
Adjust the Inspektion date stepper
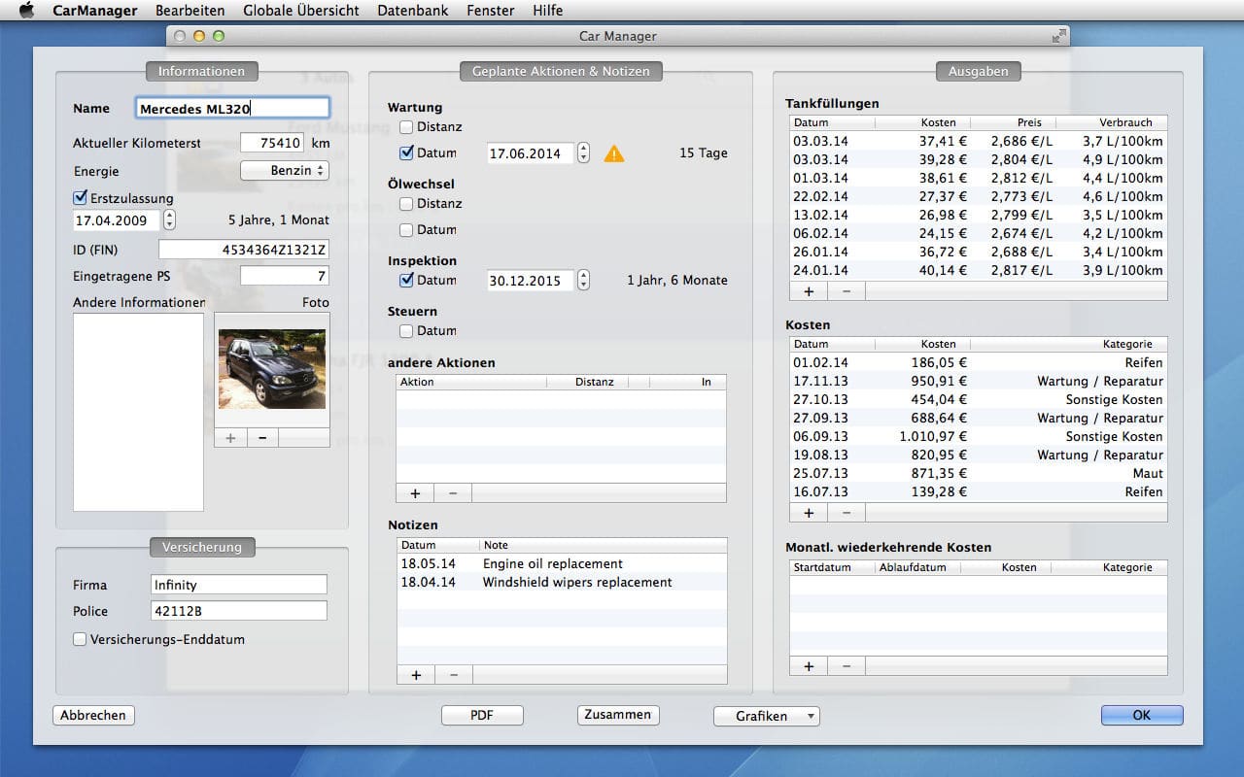(x=583, y=281)
